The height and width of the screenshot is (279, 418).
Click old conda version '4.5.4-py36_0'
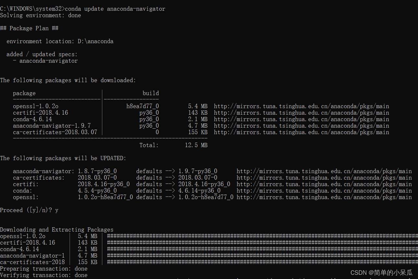[97, 191]
